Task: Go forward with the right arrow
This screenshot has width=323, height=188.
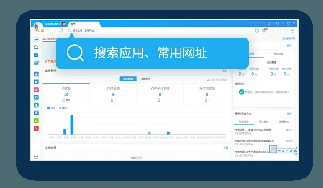Action: coord(55,30)
